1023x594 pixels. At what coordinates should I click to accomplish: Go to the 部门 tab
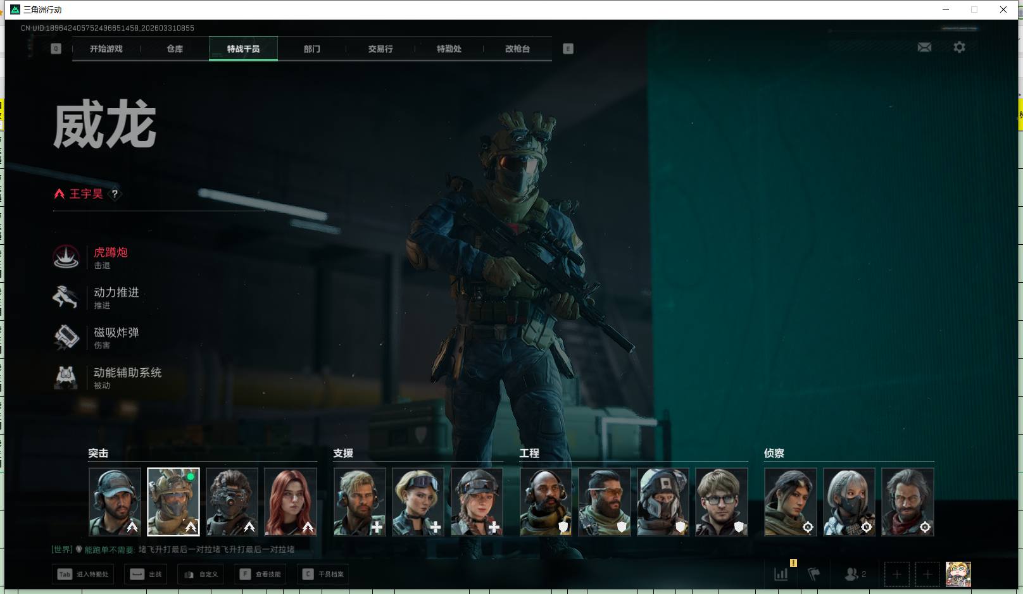tap(311, 49)
